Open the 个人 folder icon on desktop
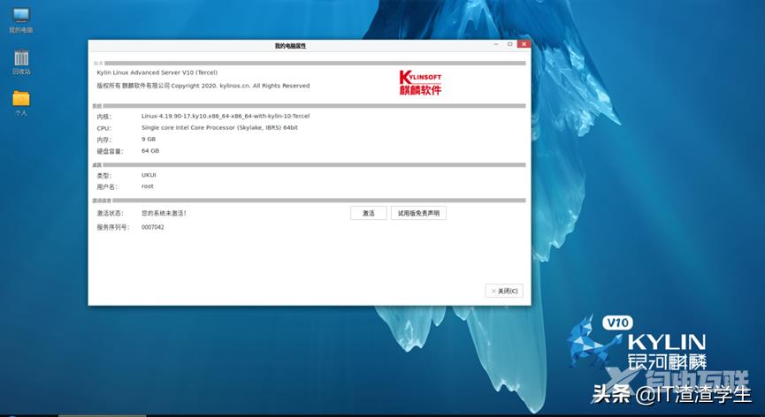Image resolution: width=765 pixels, height=417 pixels. pyautogui.click(x=20, y=99)
